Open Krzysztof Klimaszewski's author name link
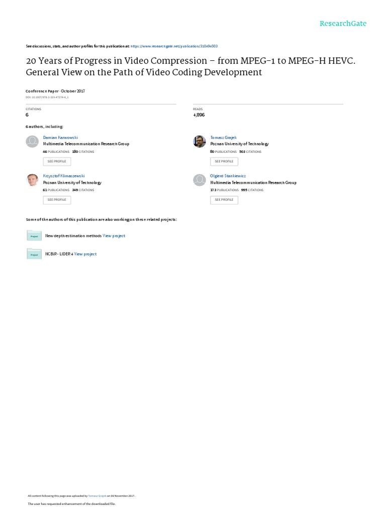Screen dimensions: 386x515 point(64,176)
